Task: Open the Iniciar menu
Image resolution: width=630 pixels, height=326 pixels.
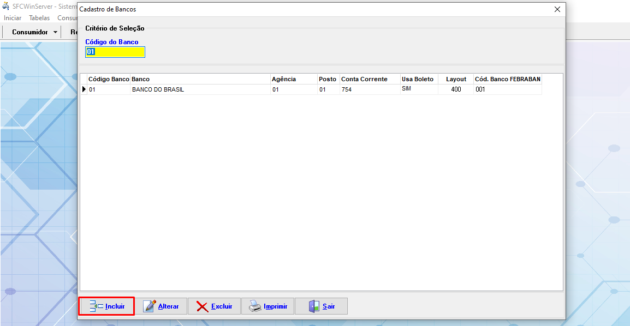Action: pyautogui.click(x=13, y=18)
